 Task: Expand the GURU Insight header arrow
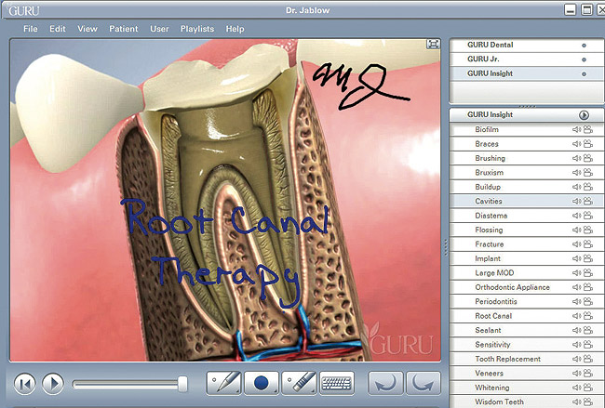584,114
